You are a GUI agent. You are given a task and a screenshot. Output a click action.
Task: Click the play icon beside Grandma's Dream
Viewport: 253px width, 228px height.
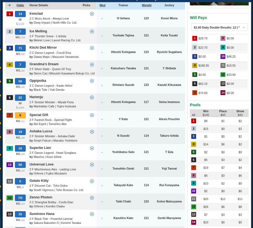(x=92, y=65)
